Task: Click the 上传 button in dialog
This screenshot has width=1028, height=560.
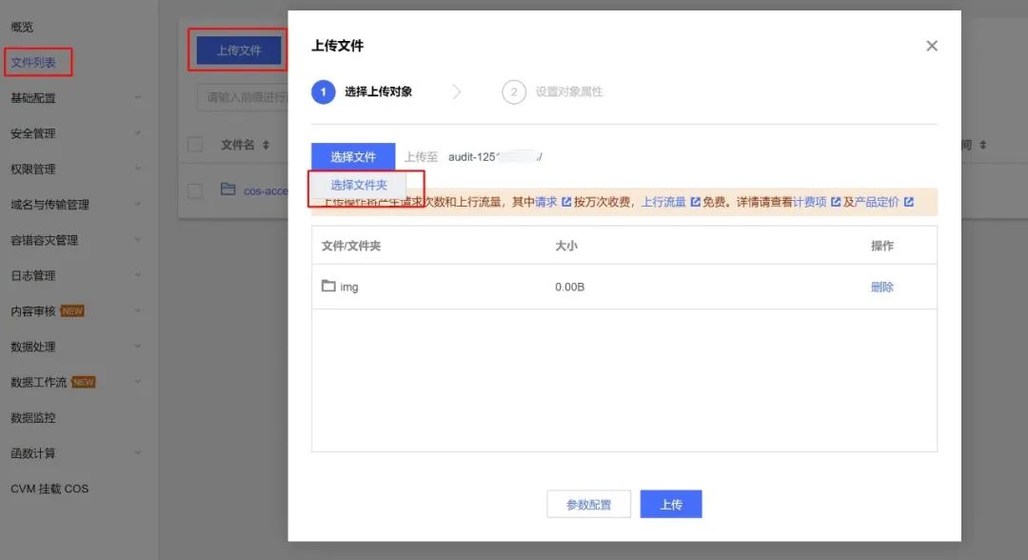Action: point(671,504)
